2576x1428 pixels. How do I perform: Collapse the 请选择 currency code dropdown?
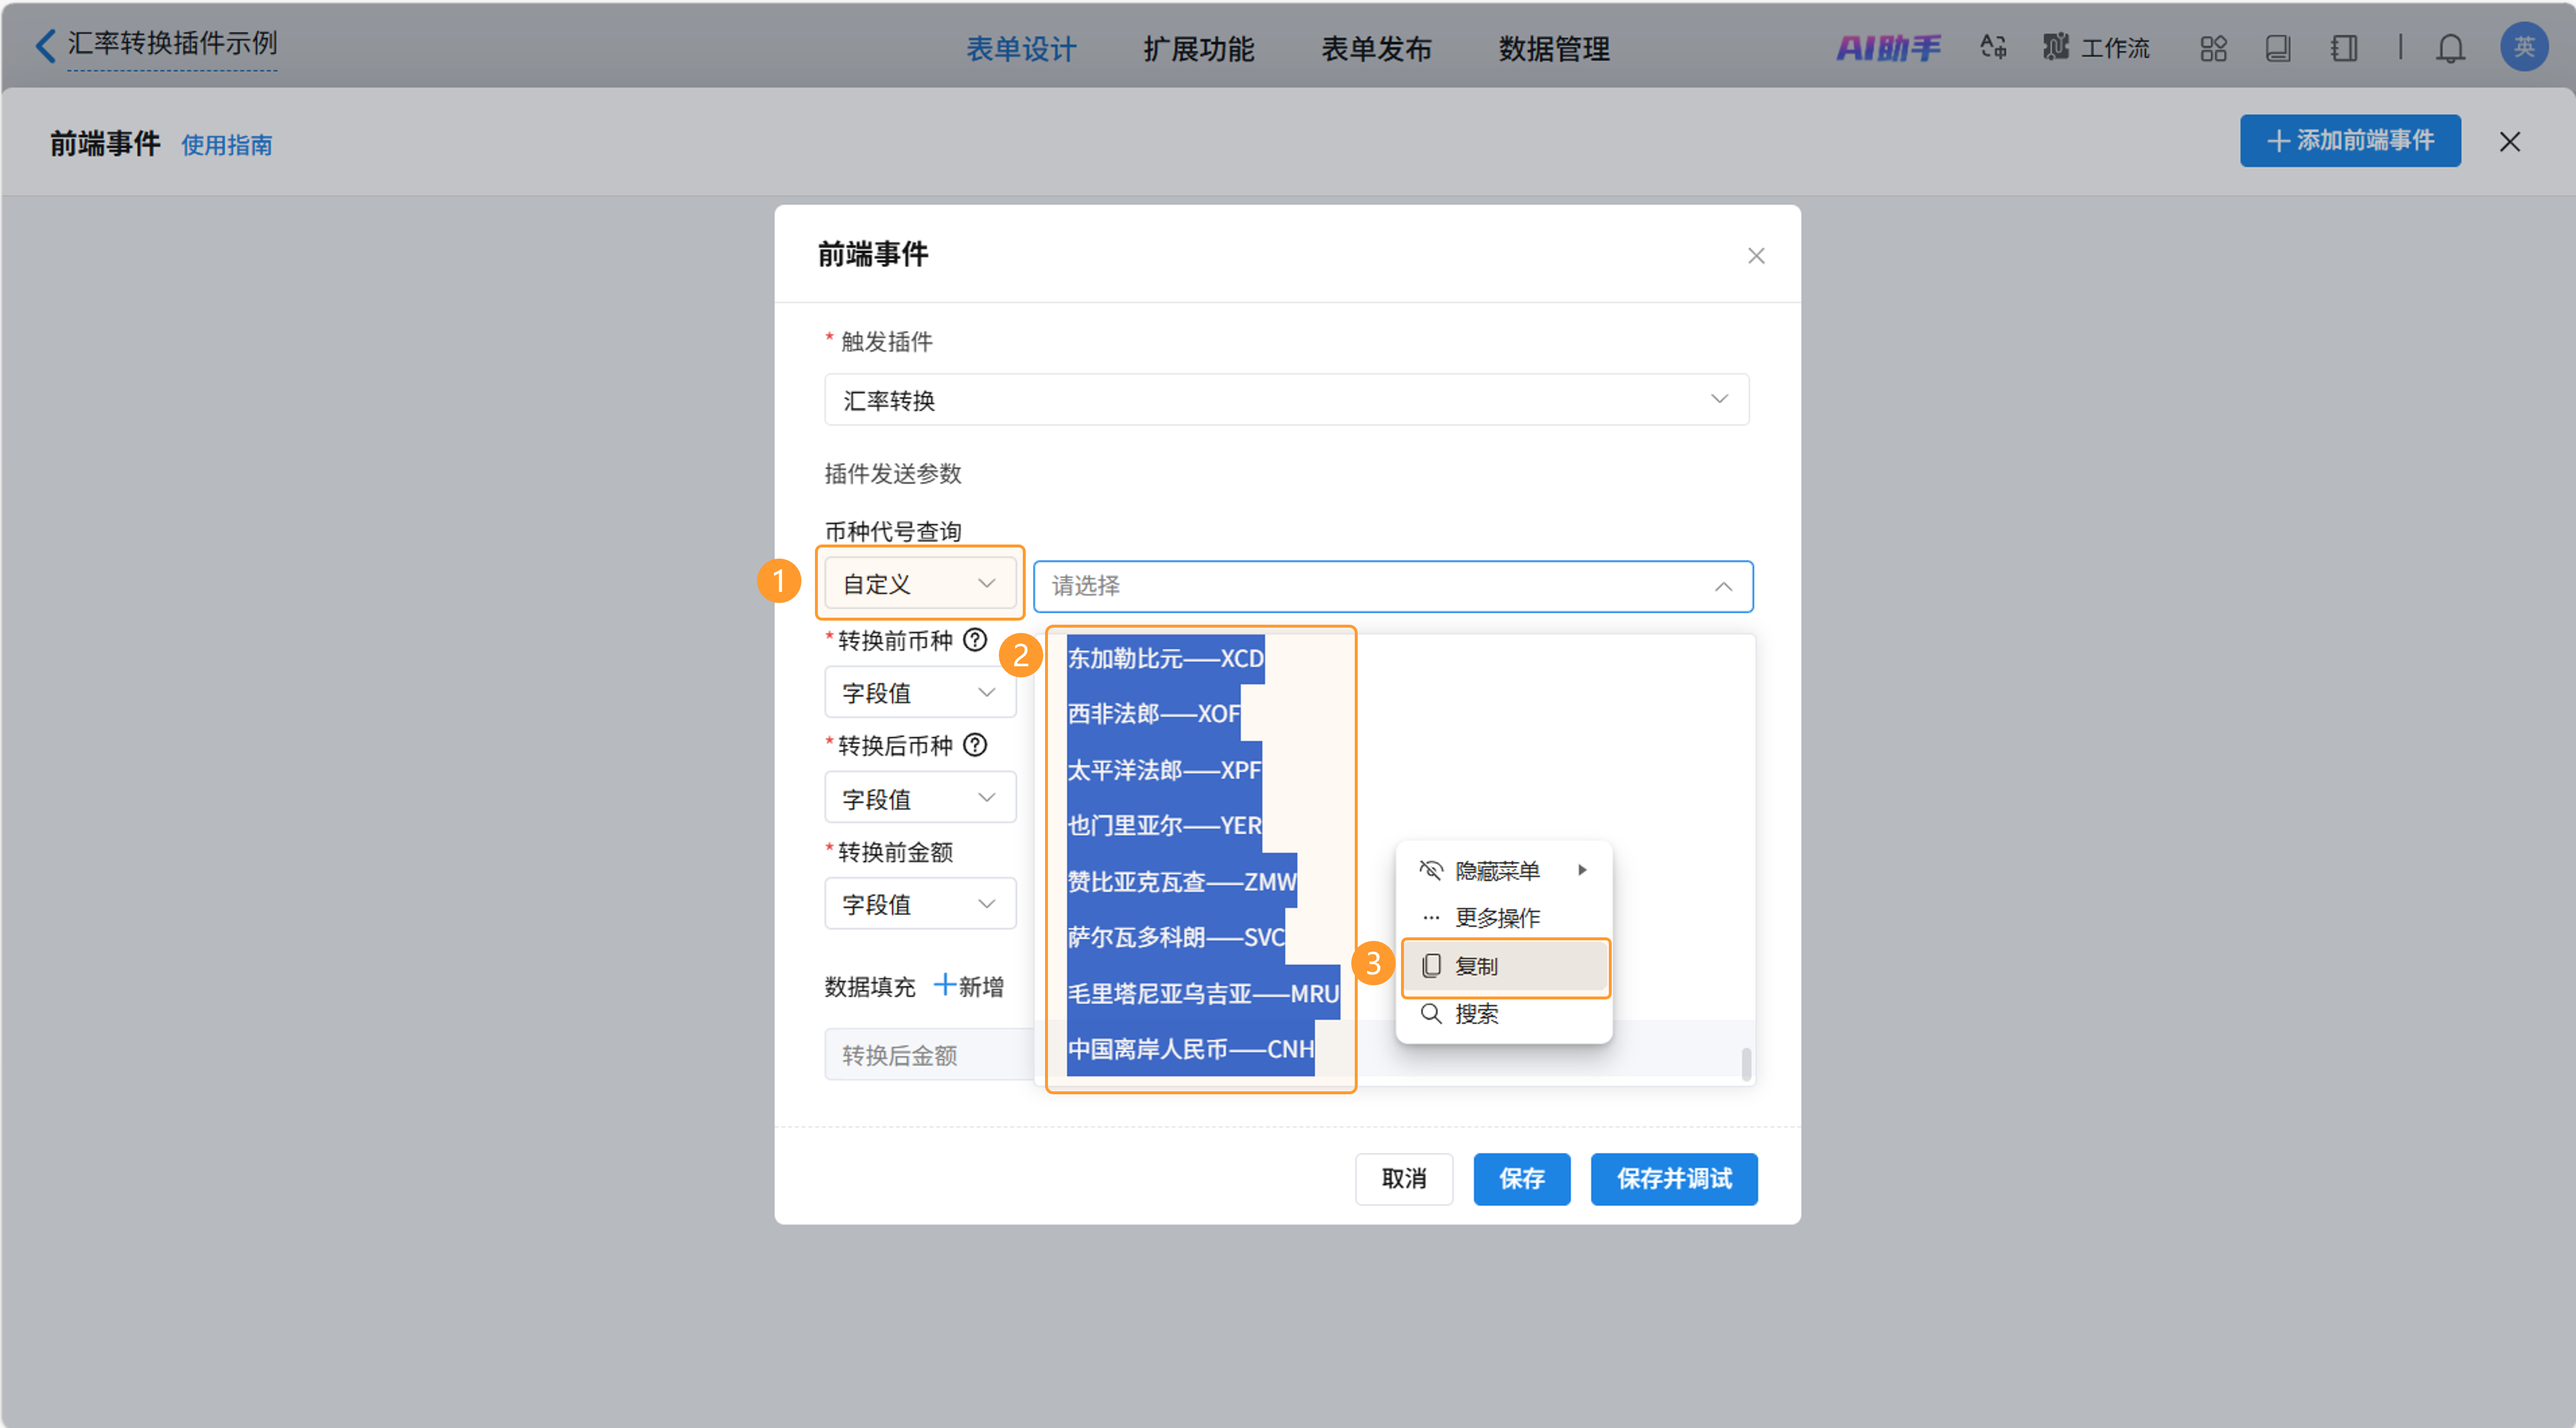1722,586
